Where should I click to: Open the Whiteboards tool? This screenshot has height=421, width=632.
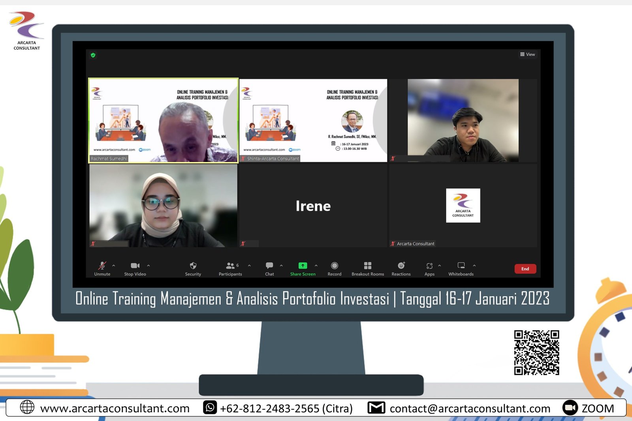(x=461, y=266)
